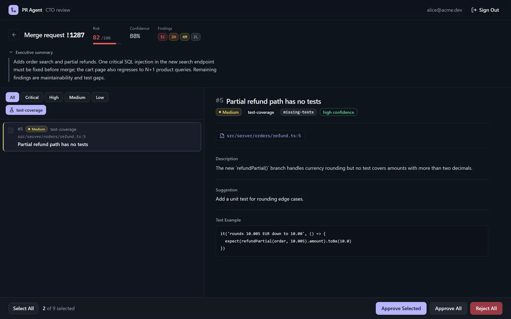Switch to the Medium severity tab
The width and height of the screenshot is (511, 319).
[x=77, y=97]
